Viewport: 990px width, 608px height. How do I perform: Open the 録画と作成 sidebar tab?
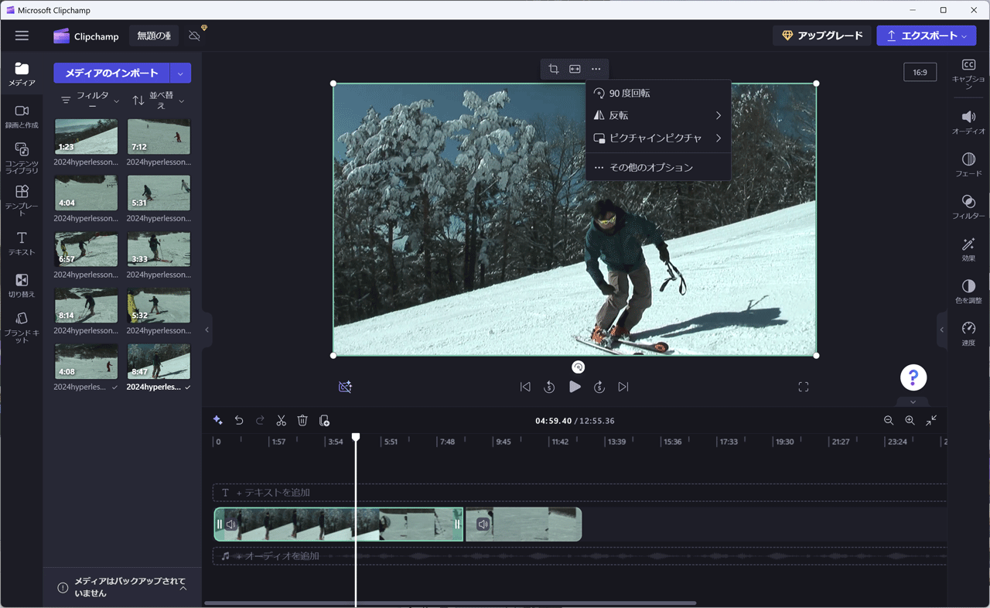(22, 117)
